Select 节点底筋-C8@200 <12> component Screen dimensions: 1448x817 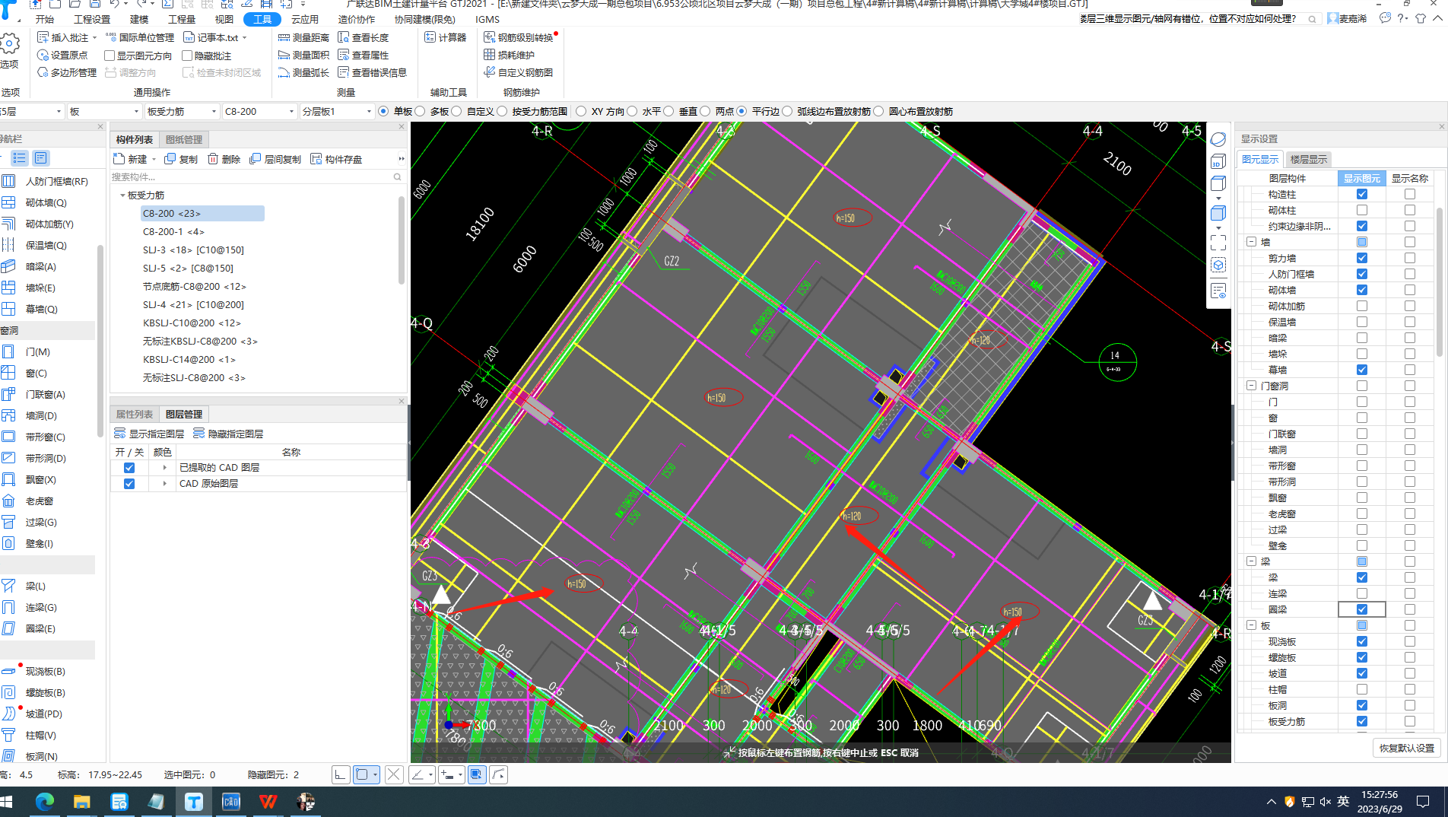click(195, 286)
